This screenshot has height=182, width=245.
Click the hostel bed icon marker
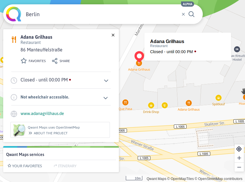(x=237, y=49)
